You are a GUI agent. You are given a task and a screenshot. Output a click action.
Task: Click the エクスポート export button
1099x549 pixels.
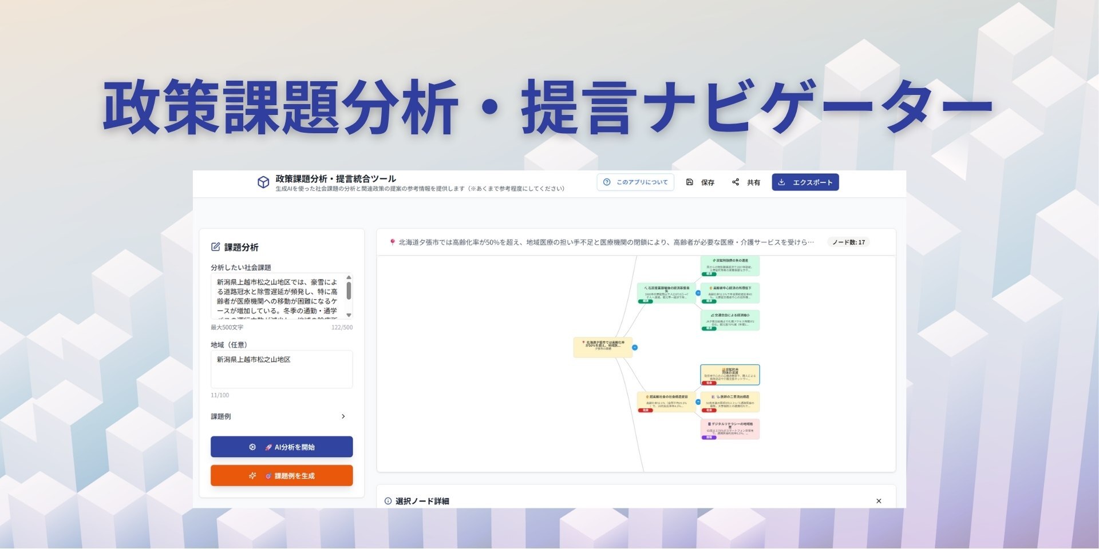click(x=805, y=182)
